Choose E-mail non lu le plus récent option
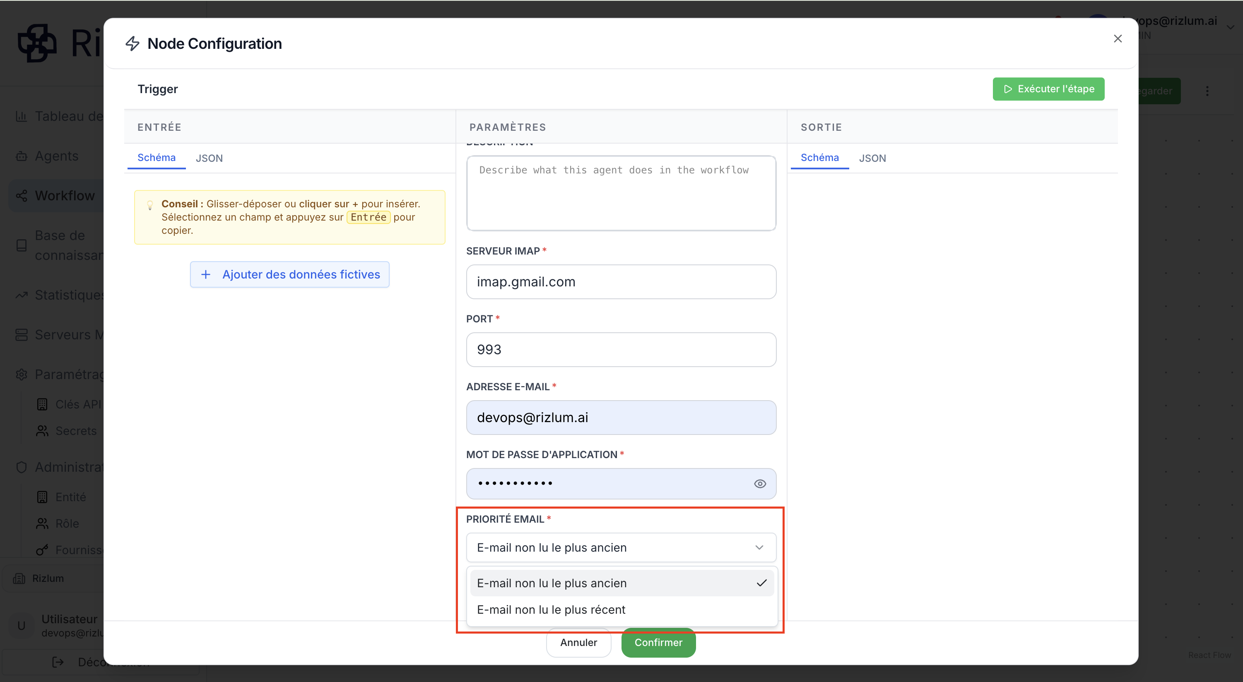The width and height of the screenshot is (1243, 682). pyautogui.click(x=621, y=610)
